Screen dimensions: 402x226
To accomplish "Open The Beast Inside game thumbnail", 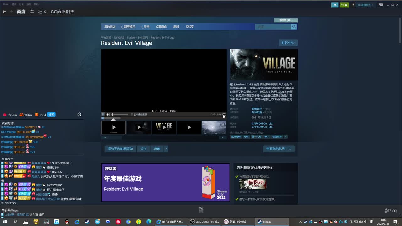I will pyautogui.click(x=253, y=184).
